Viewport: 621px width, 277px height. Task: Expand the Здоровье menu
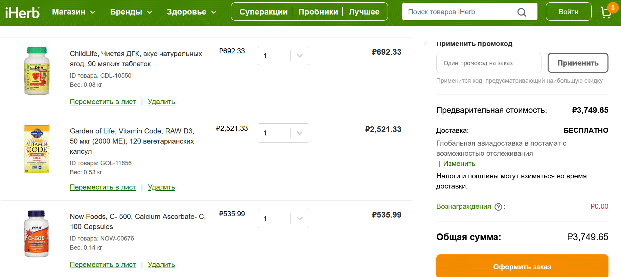click(x=191, y=12)
